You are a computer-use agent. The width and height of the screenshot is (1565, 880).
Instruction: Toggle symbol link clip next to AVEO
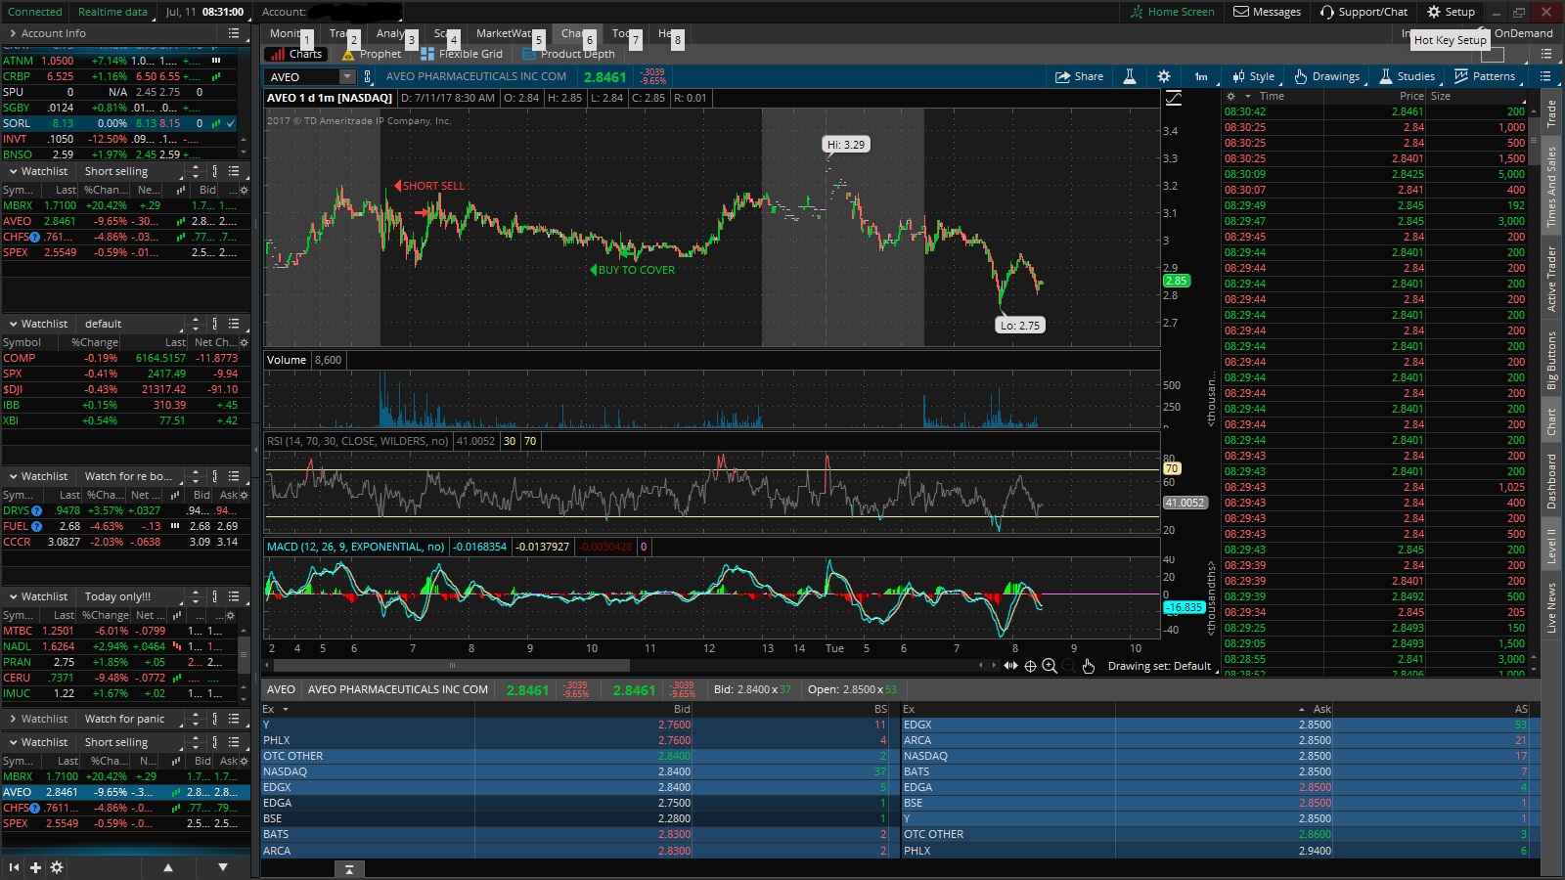pos(368,76)
